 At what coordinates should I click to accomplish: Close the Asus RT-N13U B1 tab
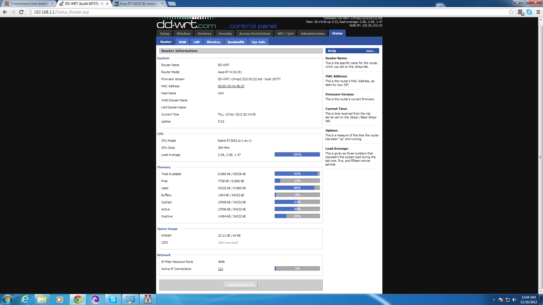(162, 4)
